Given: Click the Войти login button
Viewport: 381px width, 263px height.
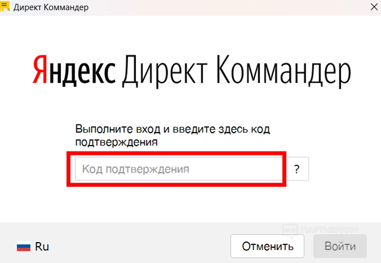Looking at the screenshot, I should (x=340, y=246).
